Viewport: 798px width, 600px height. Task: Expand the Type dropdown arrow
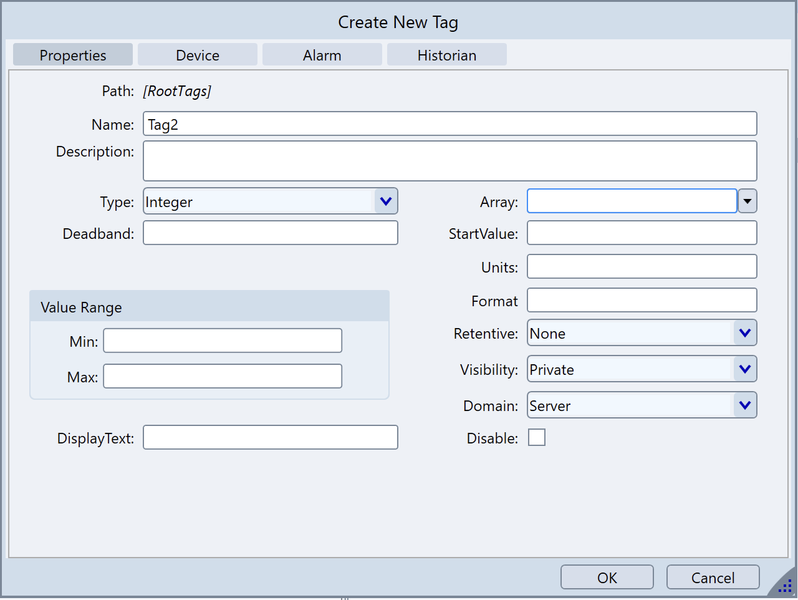coord(385,201)
